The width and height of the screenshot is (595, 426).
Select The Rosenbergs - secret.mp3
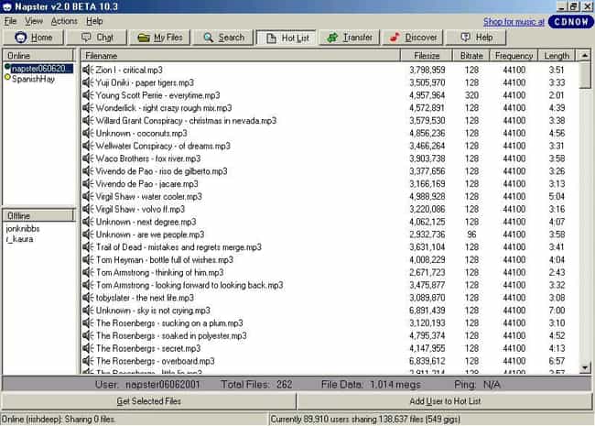pyautogui.click(x=148, y=348)
